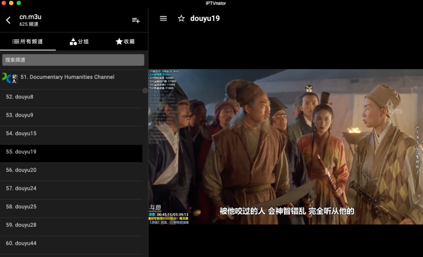423x257 pixels.
Task: Select the active channel 55. douyu19
Action: pyautogui.click(x=26, y=152)
